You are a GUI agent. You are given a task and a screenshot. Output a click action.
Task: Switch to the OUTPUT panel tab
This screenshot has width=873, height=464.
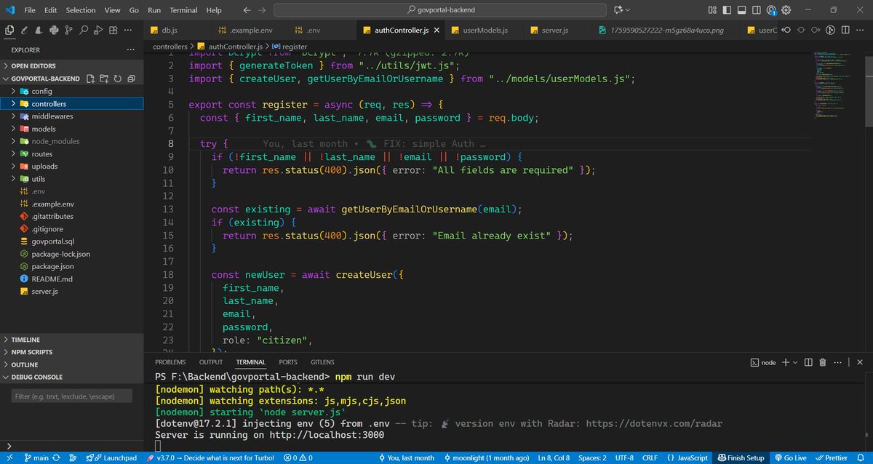tap(211, 362)
